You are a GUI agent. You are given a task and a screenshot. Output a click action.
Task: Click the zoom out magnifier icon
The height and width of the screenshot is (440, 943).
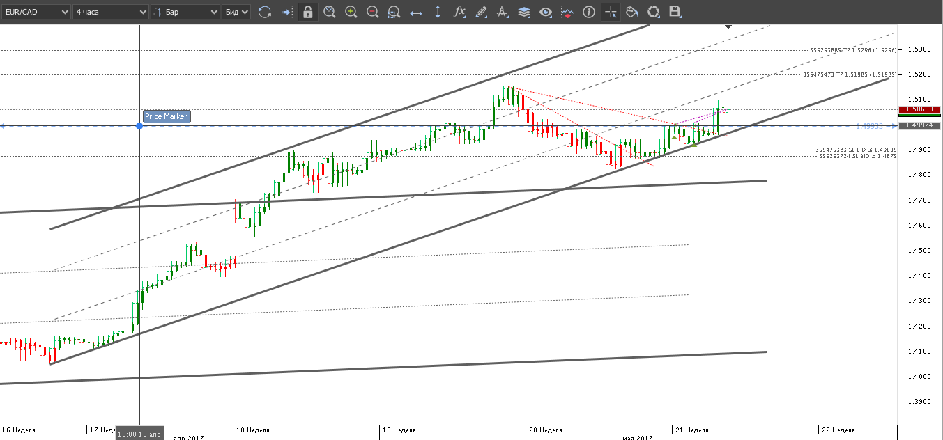tap(373, 12)
